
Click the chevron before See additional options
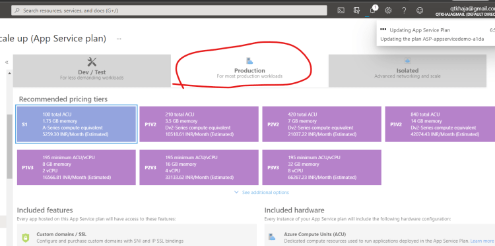[x=236, y=192]
